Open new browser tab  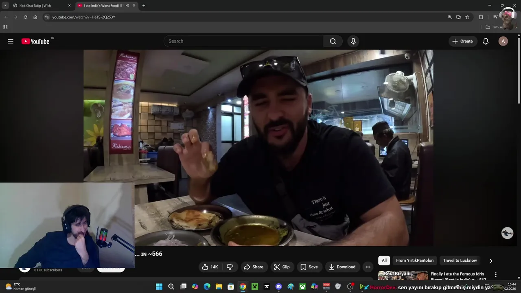(x=144, y=6)
